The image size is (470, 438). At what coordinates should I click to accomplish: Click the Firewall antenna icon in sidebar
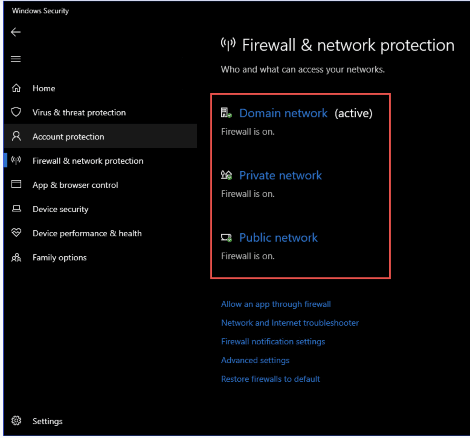pos(16,160)
